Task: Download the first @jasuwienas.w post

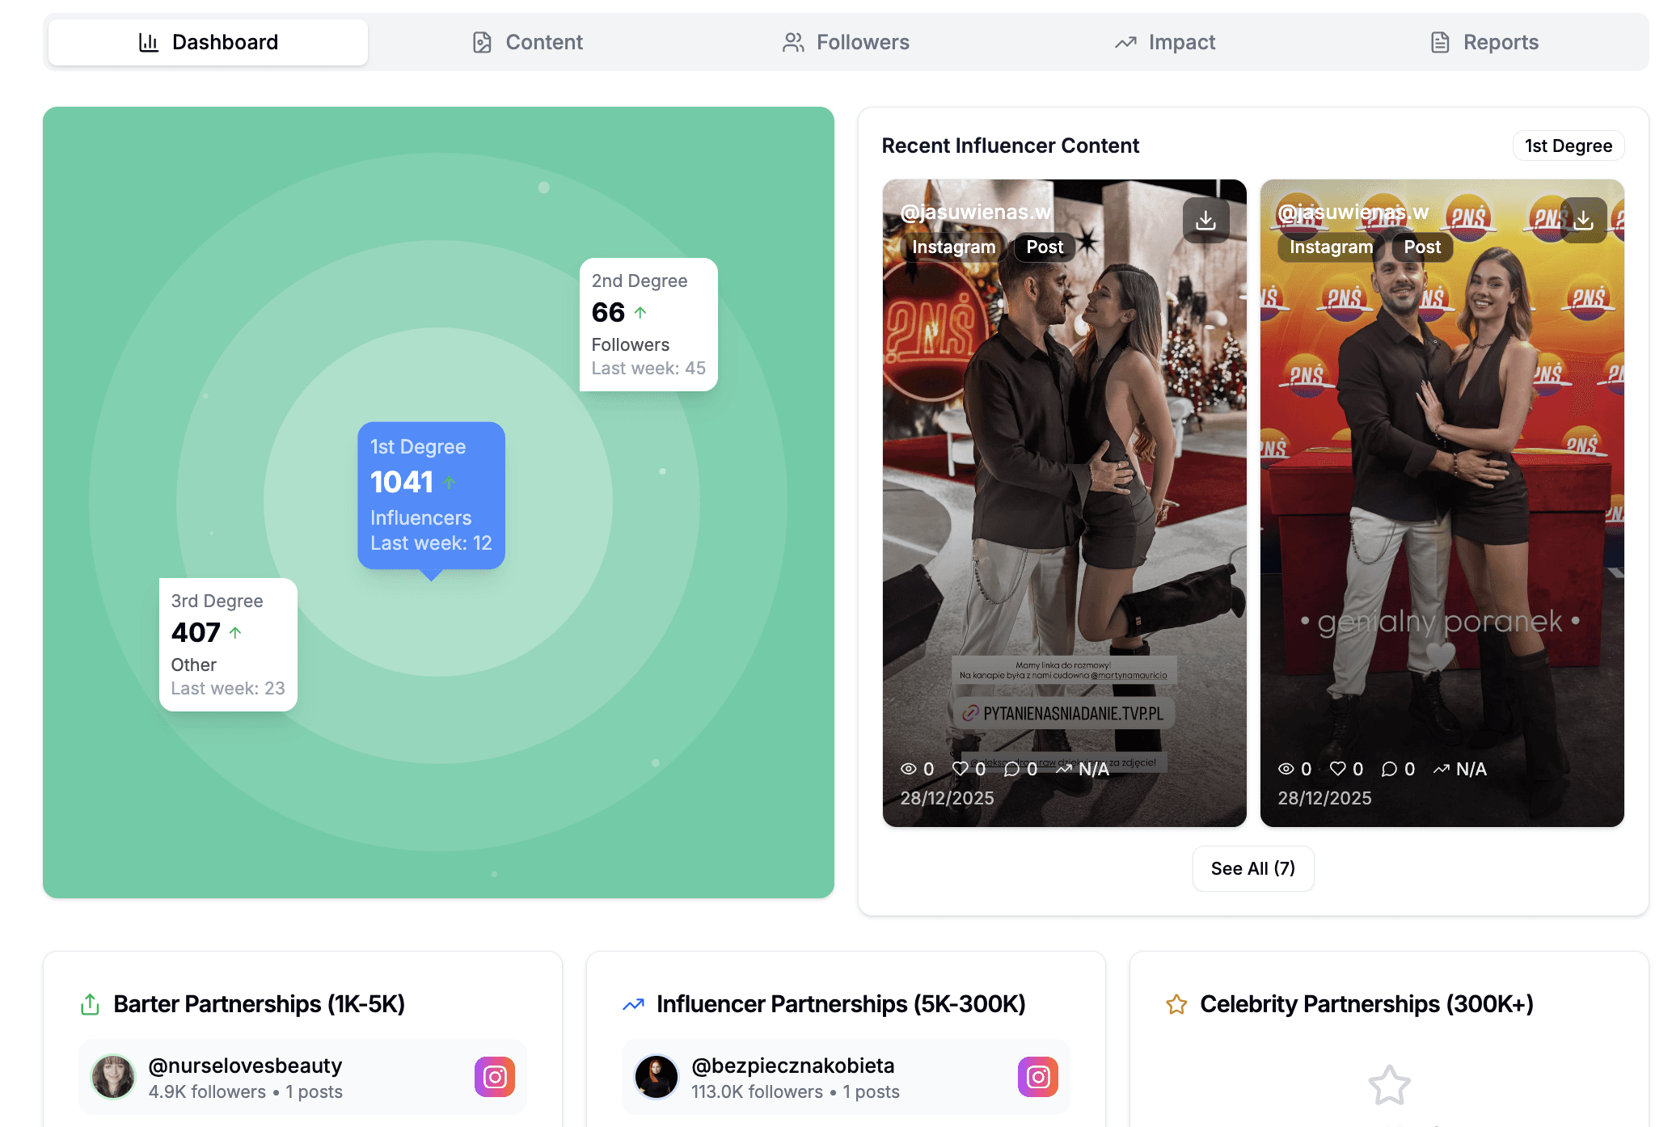Action: 1205,220
